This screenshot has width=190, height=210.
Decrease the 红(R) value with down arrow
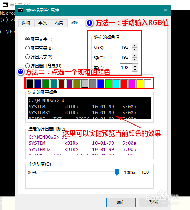pyautogui.click(x=134, y=50)
